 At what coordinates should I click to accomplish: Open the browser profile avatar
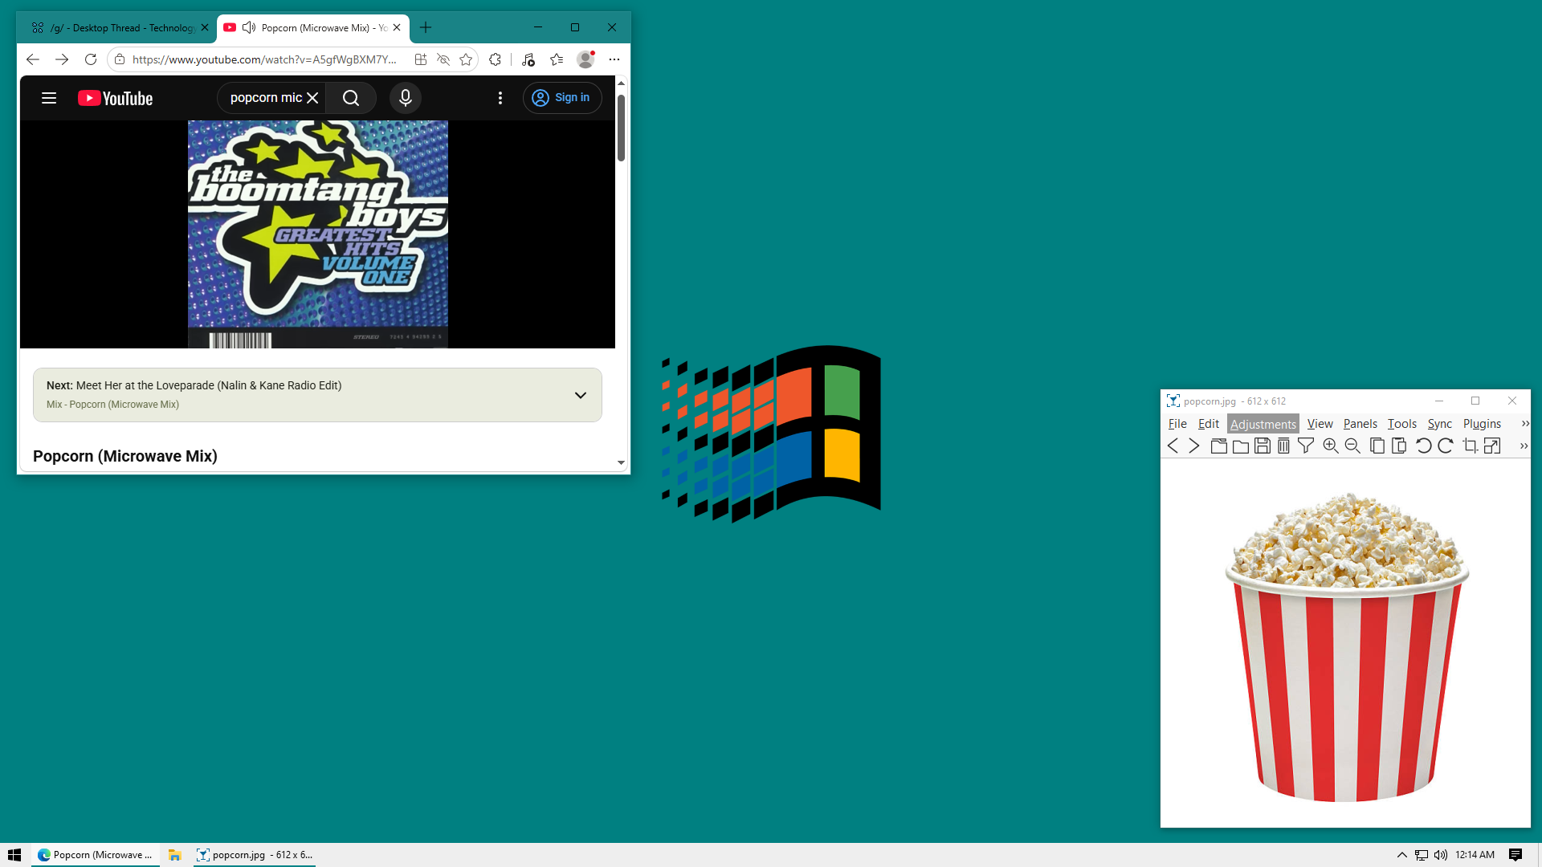coord(585,59)
